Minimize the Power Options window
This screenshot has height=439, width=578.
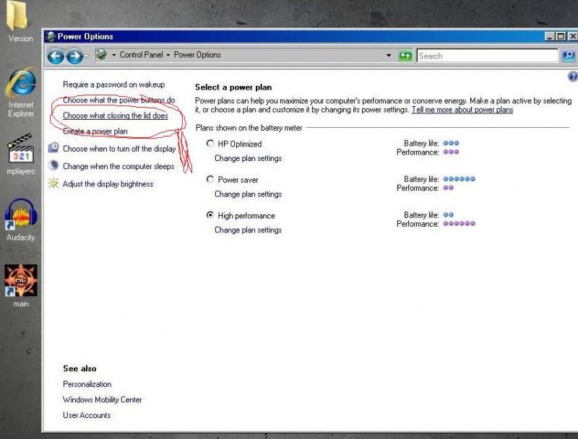click(x=550, y=36)
